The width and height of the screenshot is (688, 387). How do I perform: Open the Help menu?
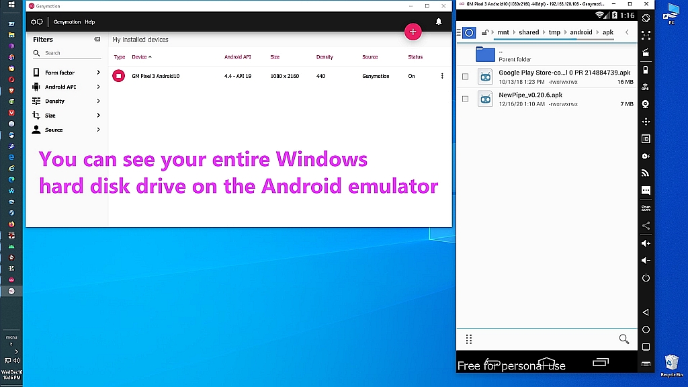[x=89, y=22]
